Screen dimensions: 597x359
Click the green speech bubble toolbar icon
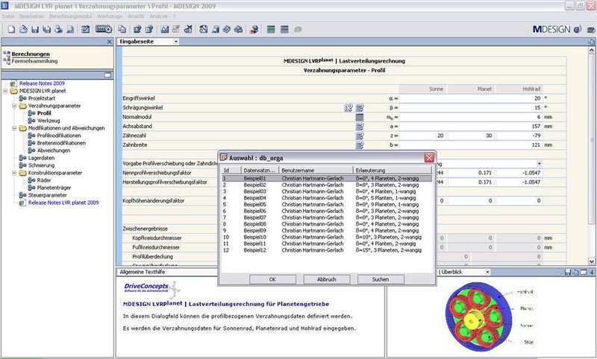(x=298, y=29)
